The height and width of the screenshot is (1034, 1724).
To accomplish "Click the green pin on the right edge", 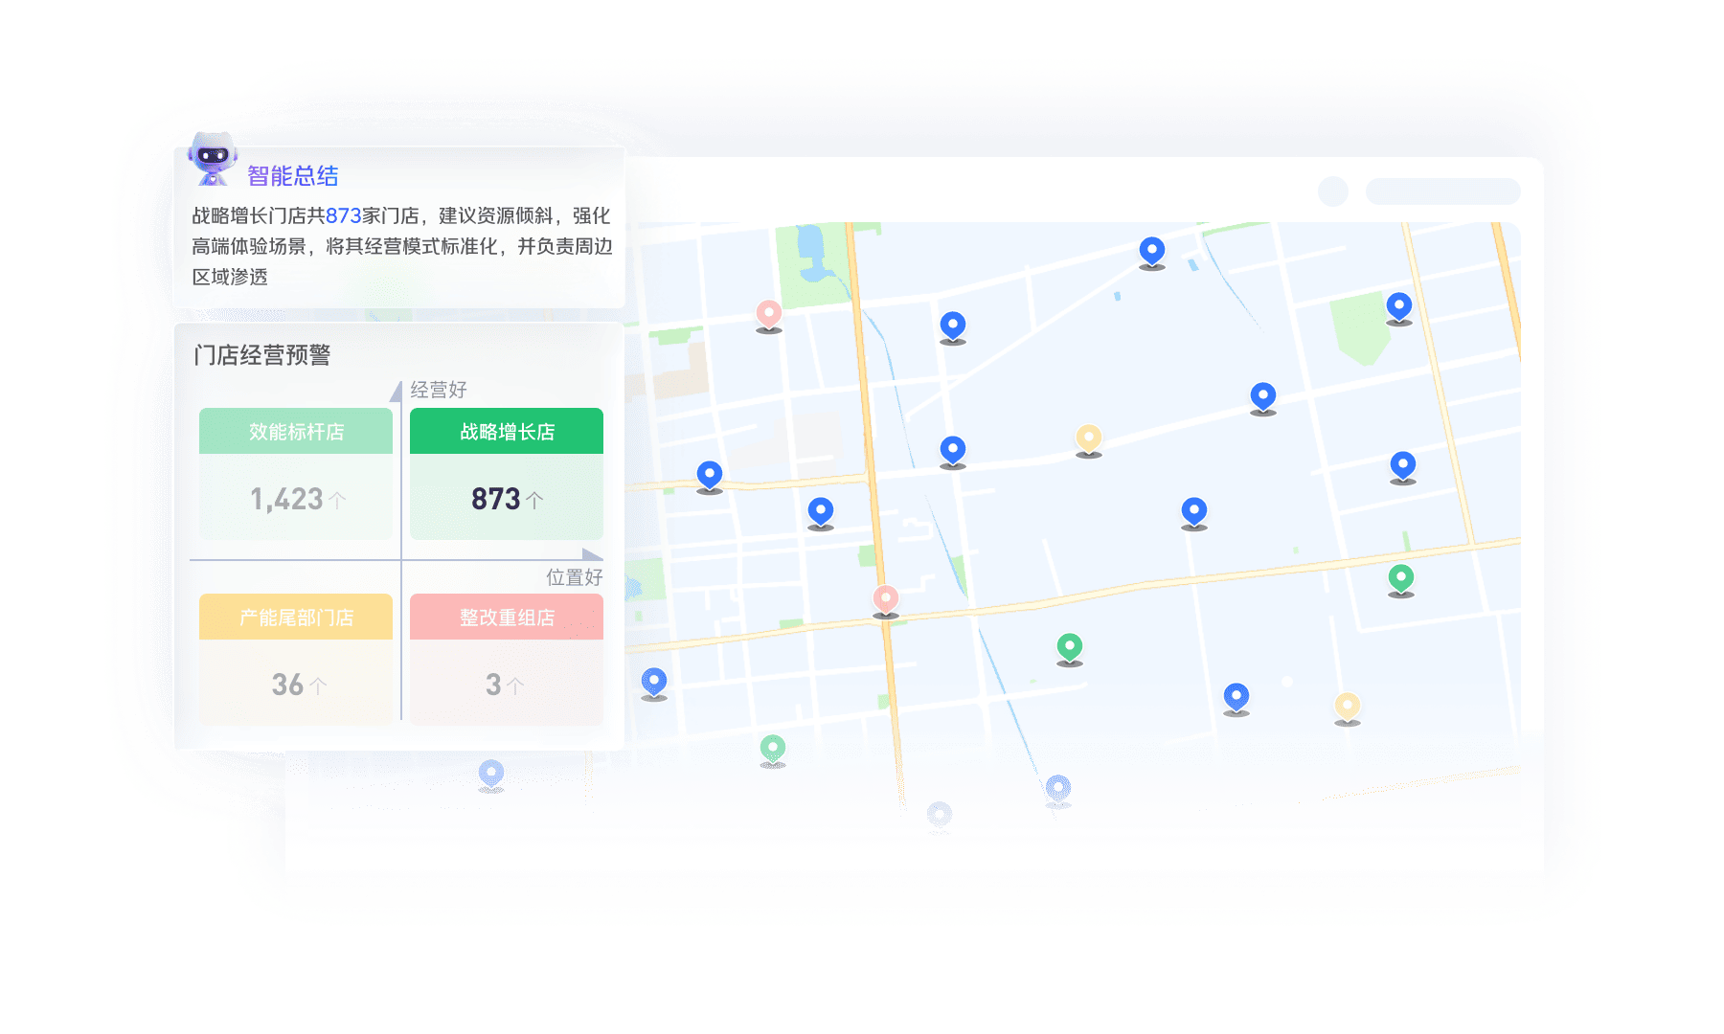I will 1401,580.
